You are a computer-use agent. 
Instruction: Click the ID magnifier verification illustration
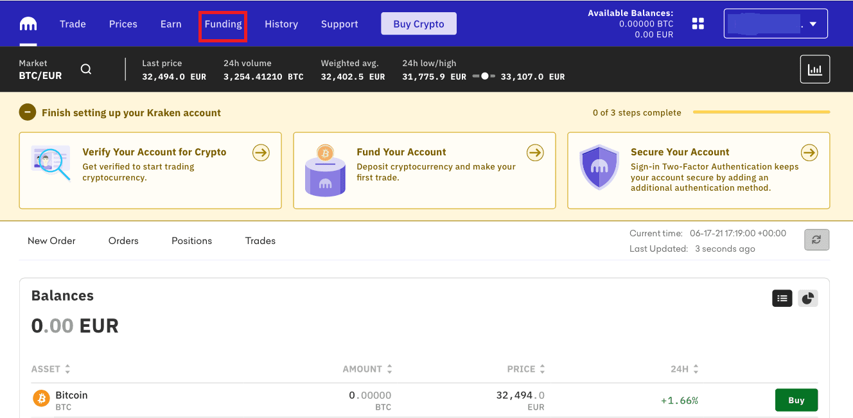coord(51,162)
